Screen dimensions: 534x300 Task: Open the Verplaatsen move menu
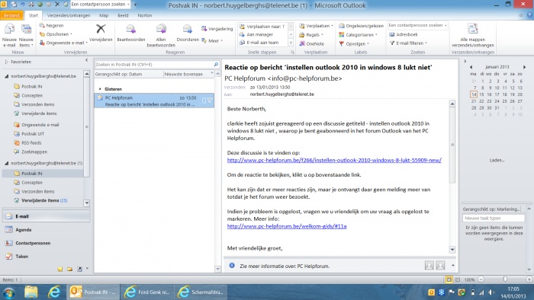pos(317,26)
